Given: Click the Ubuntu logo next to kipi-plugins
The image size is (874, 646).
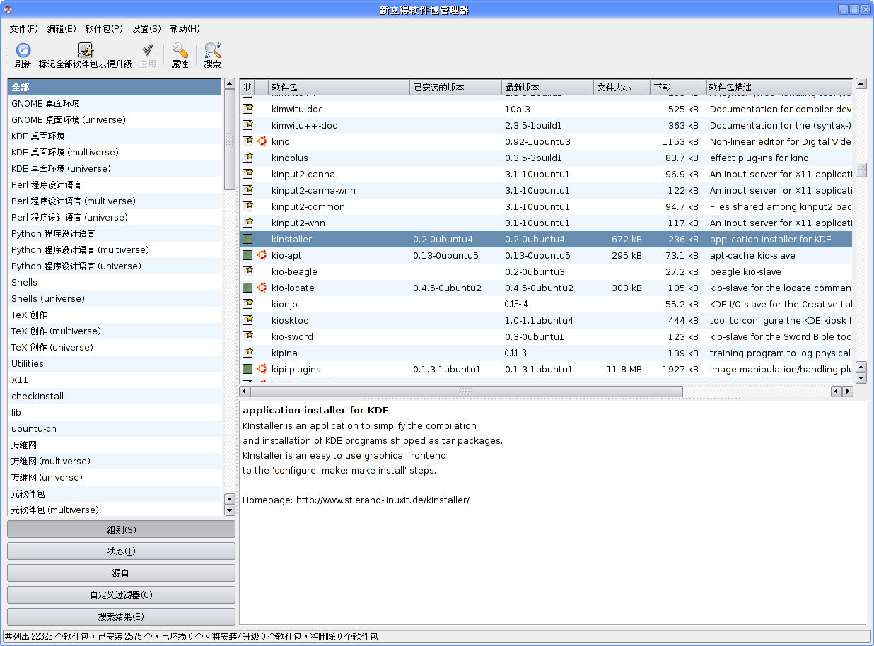Looking at the screenshot, I should [x=262, y=369].
